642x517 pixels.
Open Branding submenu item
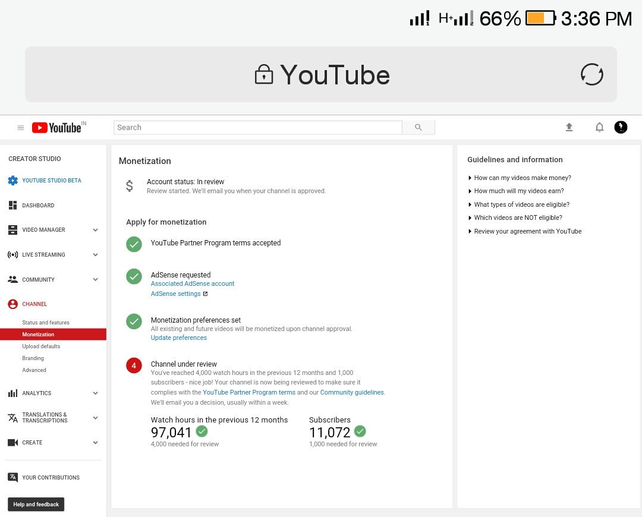(x=33, y=358)
